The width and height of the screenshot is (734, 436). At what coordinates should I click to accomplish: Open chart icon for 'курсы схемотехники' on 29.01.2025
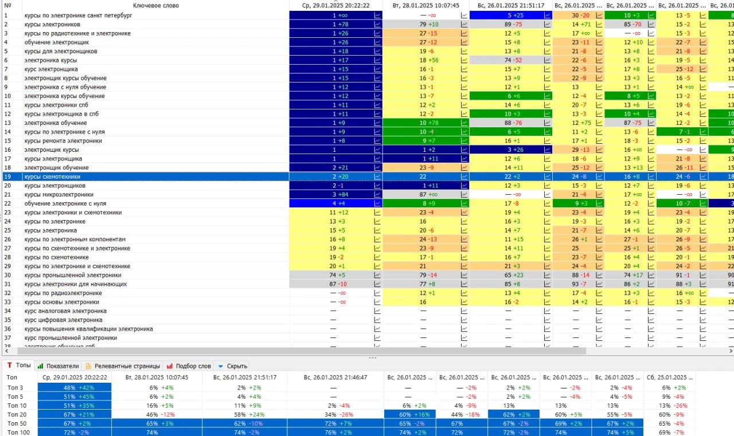pos(377,177)
